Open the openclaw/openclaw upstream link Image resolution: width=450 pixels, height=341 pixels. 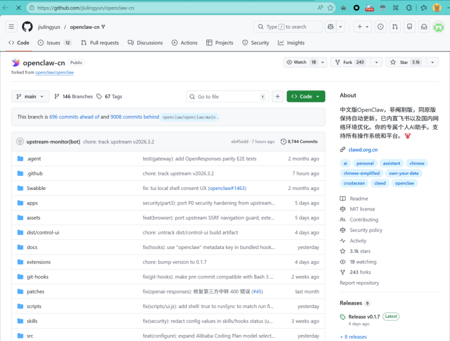point(55,73)
